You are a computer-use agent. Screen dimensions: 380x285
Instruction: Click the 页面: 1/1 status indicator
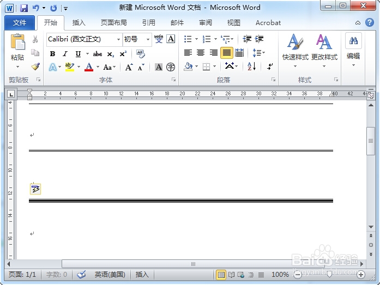click(x=22, y=274)
